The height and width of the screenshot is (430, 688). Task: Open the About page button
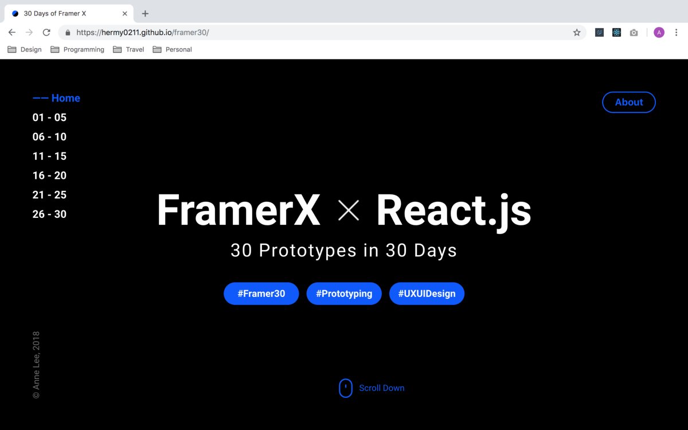629,102
